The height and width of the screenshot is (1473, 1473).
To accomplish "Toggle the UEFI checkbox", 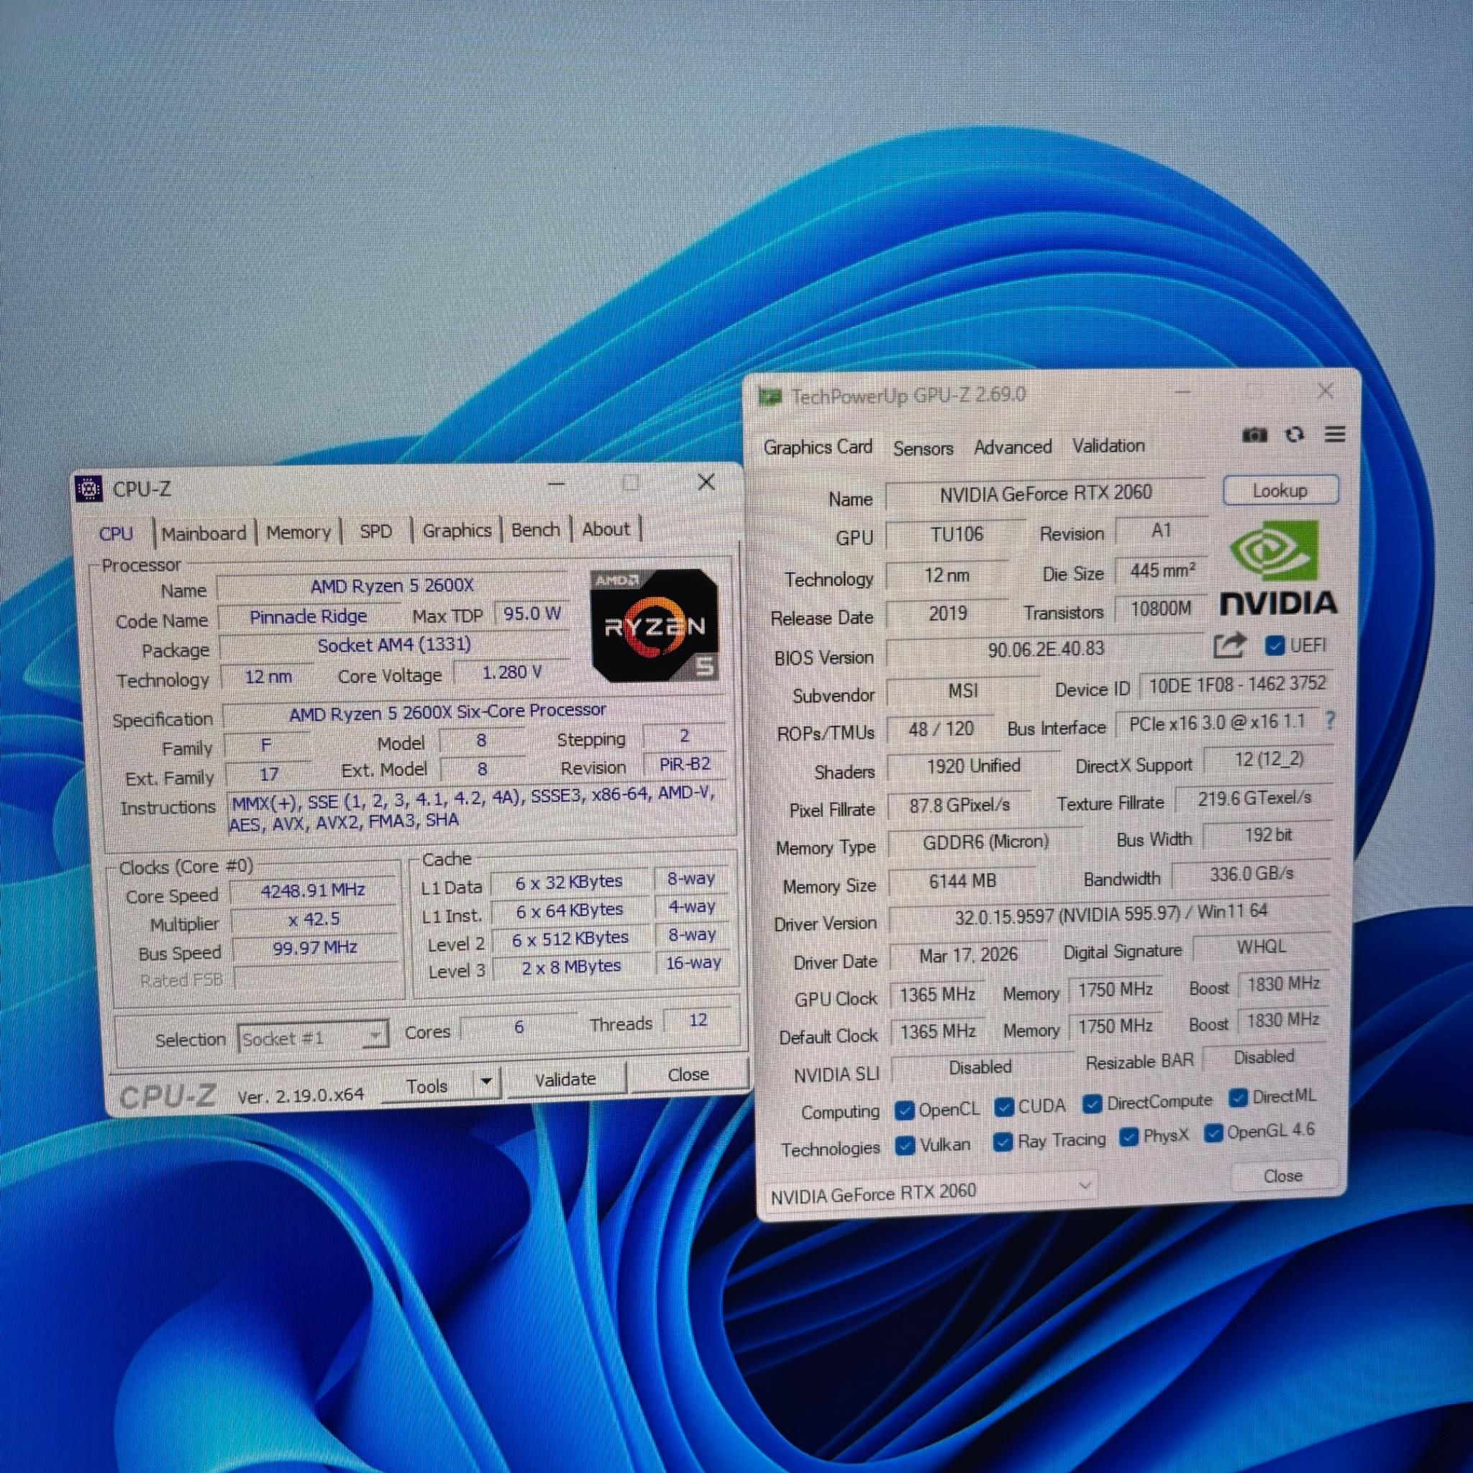I will [x=1274, y=646].
